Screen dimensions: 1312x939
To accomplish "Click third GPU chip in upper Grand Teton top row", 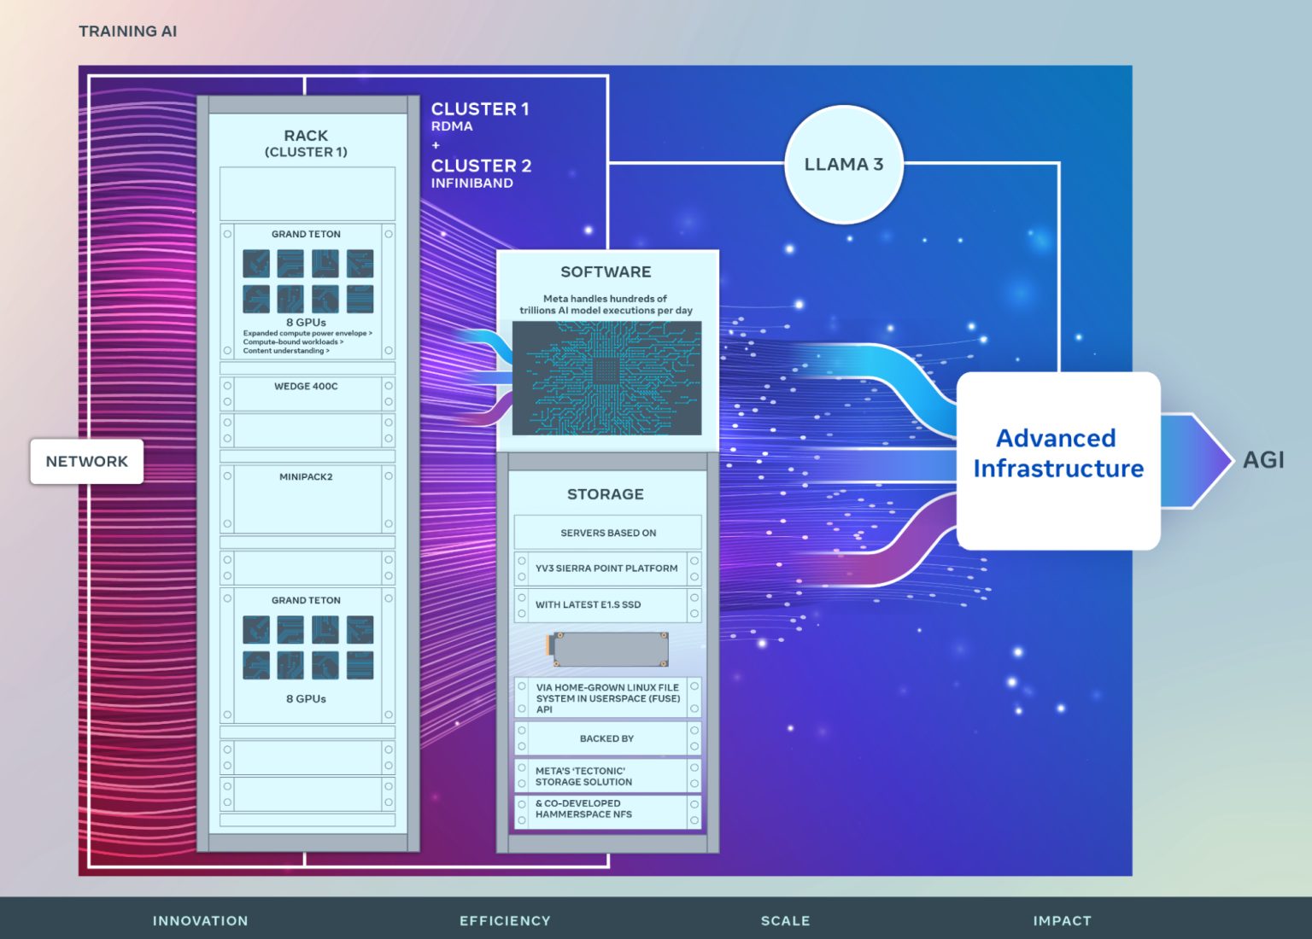I will click(x=325, y=264).
